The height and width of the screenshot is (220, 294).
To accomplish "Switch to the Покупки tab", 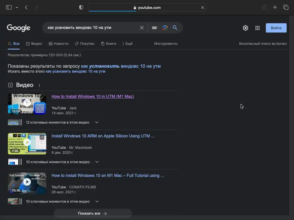I will pos(85,44).
